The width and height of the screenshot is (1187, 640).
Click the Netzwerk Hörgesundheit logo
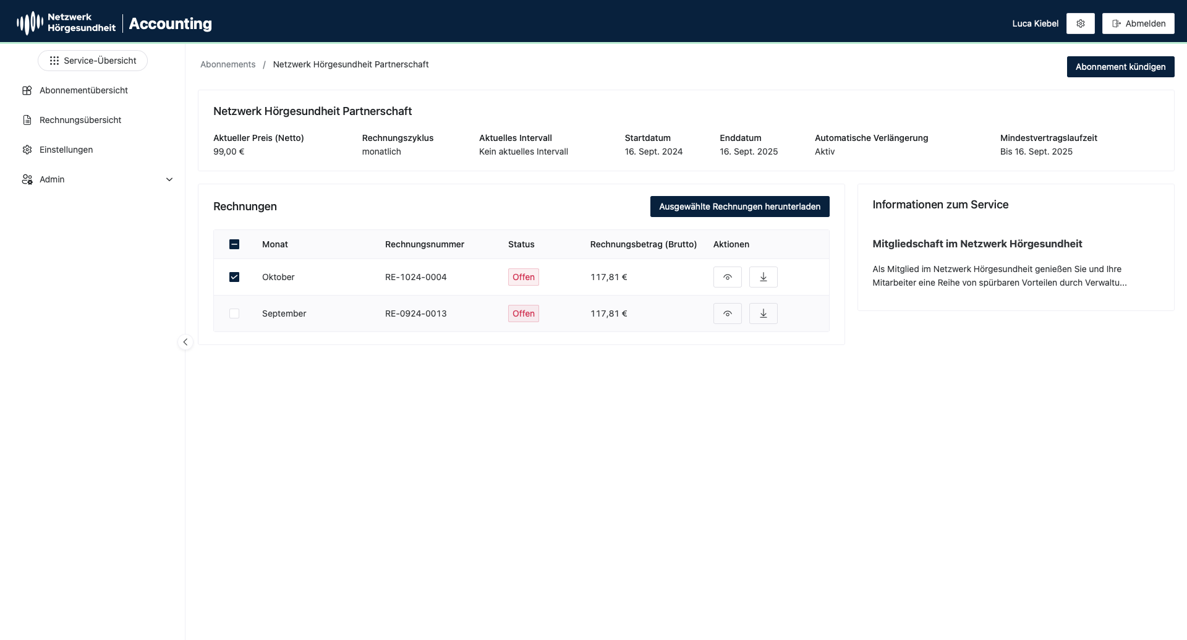coord(66,23)
